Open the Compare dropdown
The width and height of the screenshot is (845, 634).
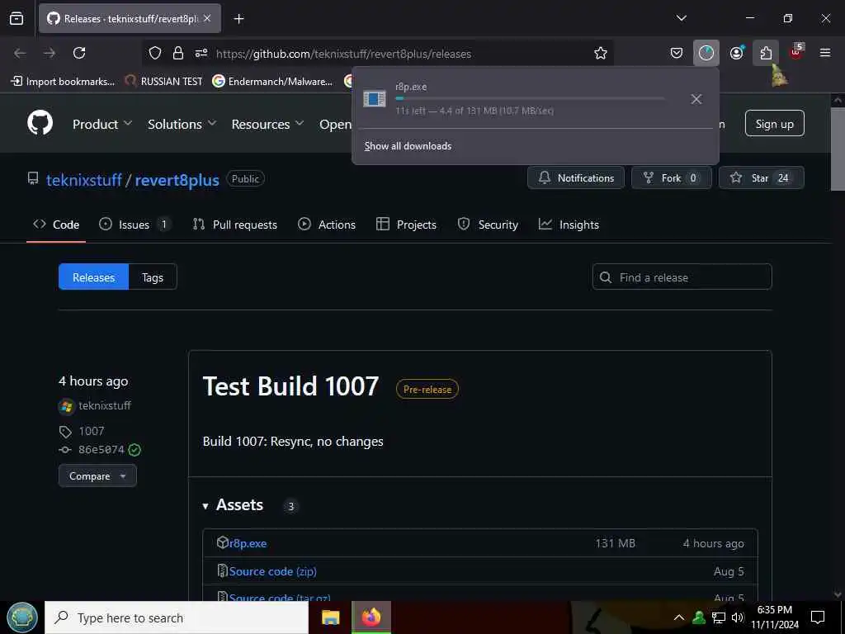pyautogui.click(x=97, y=476)
